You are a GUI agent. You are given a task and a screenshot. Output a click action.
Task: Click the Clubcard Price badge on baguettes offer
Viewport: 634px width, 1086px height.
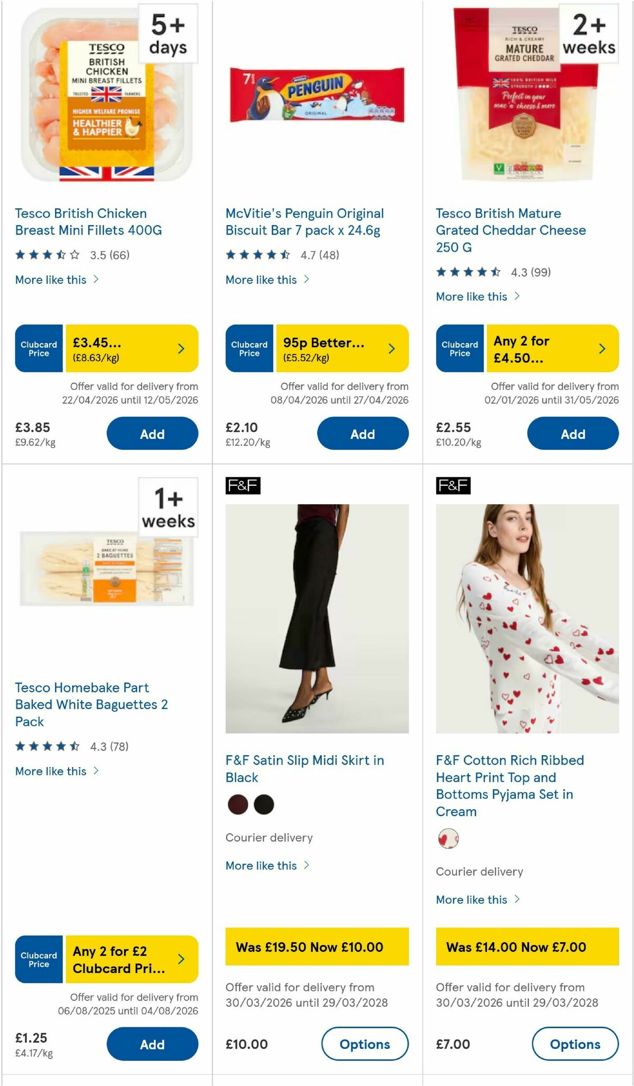[39, 959]
